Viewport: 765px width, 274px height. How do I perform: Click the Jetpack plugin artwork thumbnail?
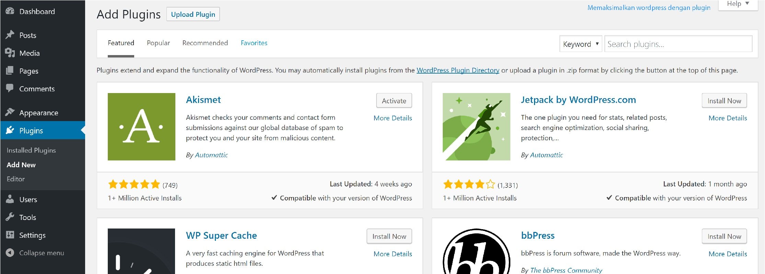(476, 127)
